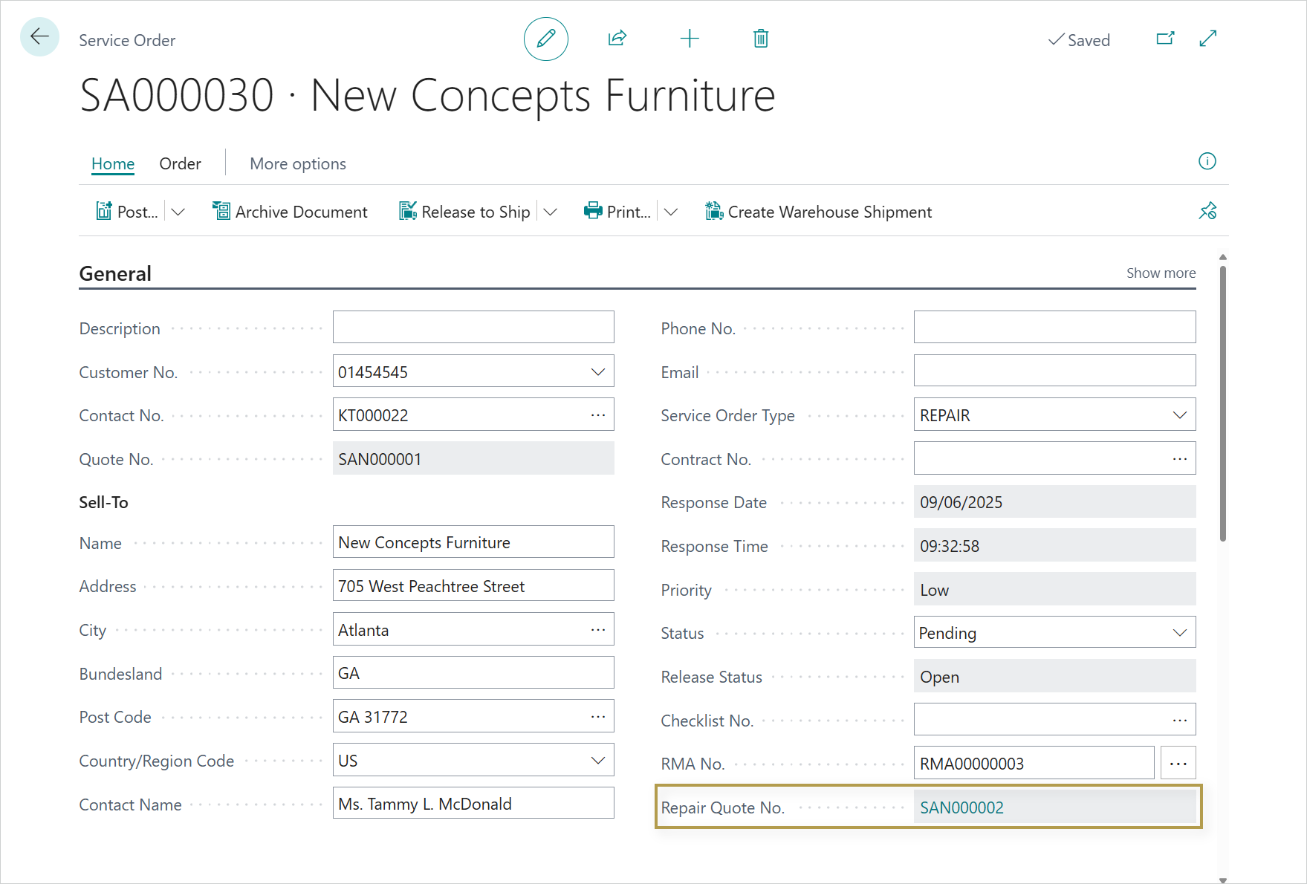Expand the Customer No. dropdown

click(x=597, y=372)
